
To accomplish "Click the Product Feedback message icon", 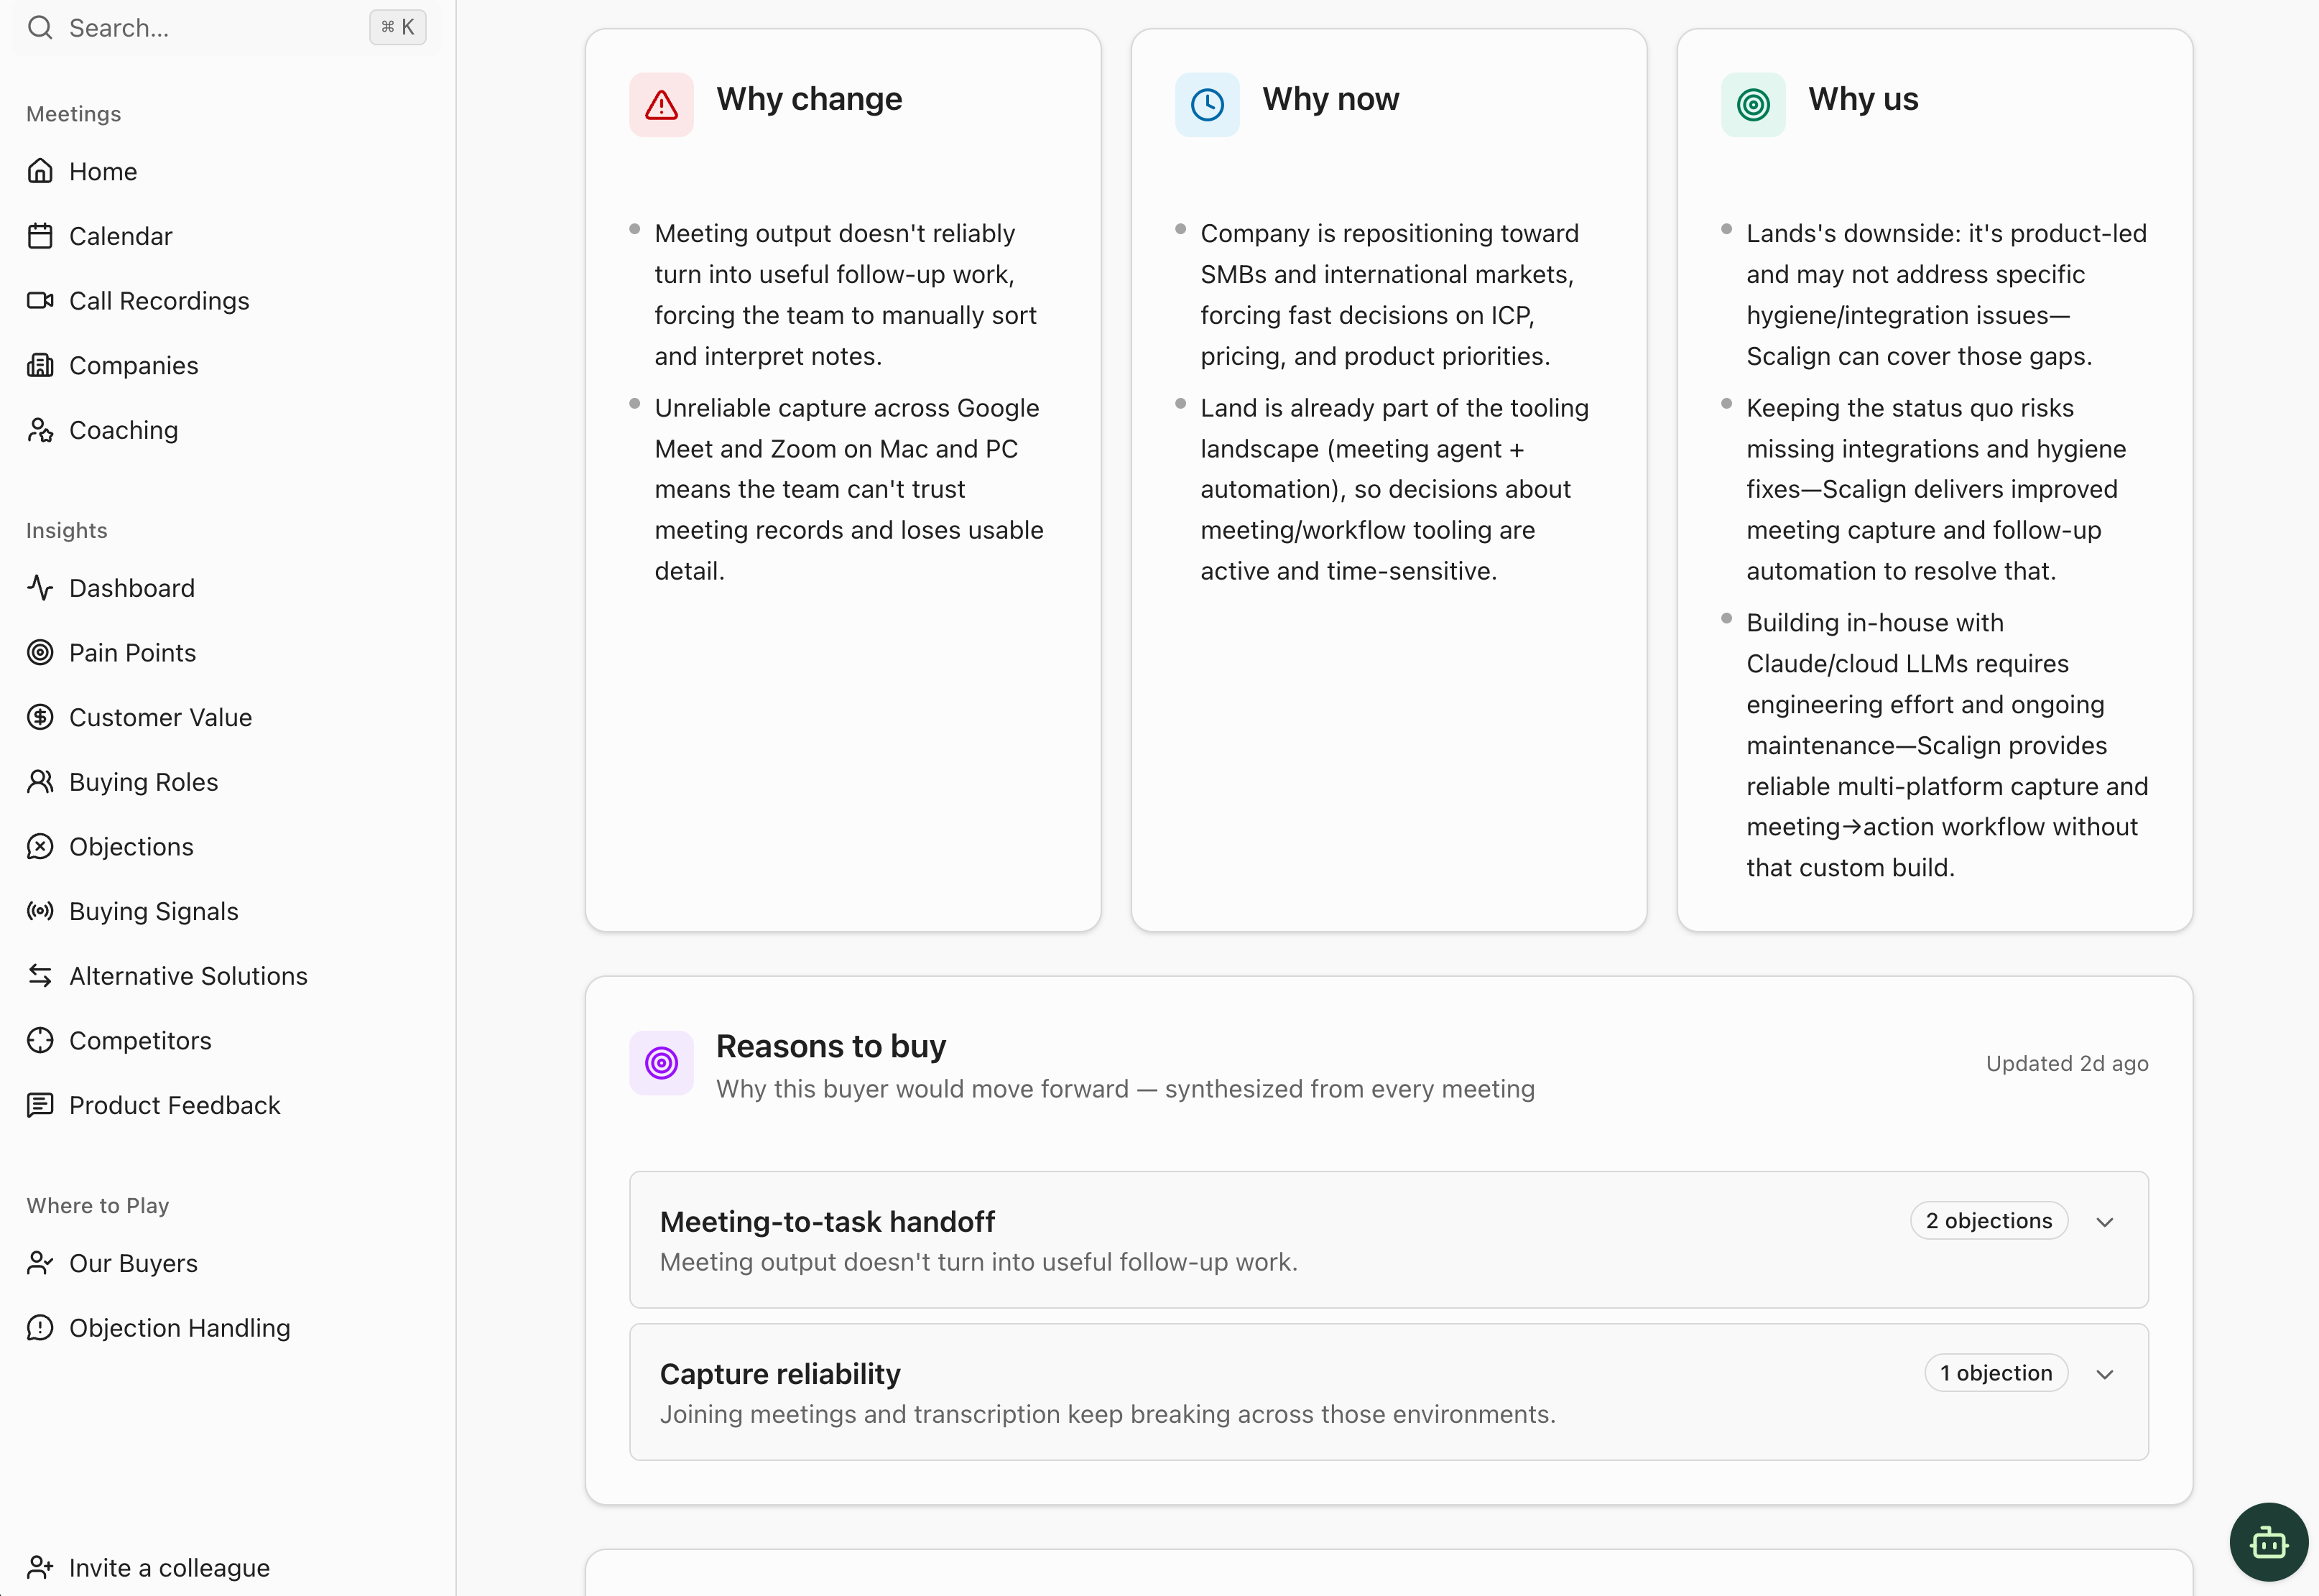I will [x=40, y=1105].
